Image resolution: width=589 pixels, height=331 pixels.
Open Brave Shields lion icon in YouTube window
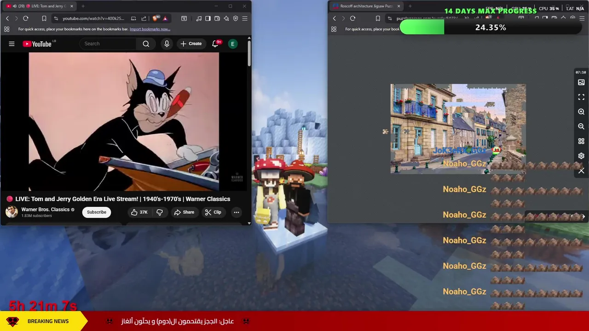tap(156, 18)
